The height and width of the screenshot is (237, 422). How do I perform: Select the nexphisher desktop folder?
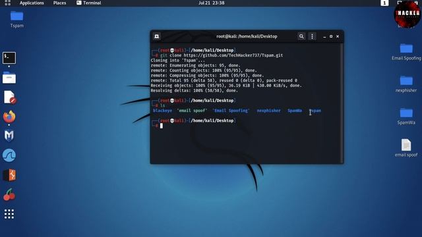point(406,84)
